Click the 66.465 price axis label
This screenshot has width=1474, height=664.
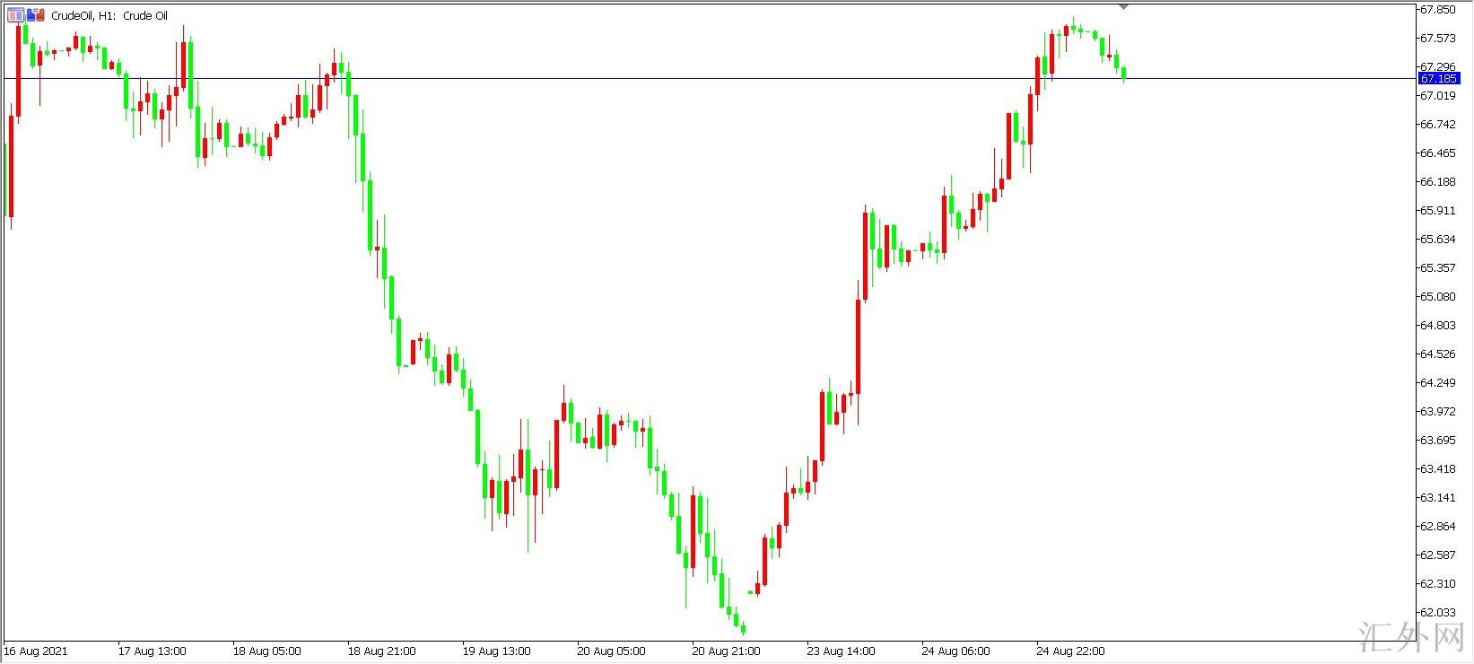1437,153
